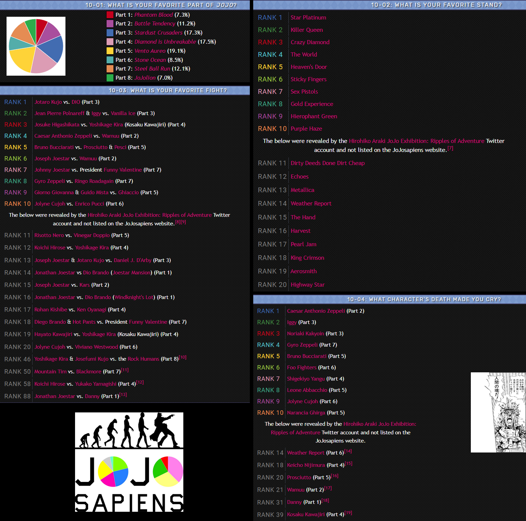Open the Enrico Pucci link
The height and width of the screenshot is (521, 526).
(x=89, y=204)
